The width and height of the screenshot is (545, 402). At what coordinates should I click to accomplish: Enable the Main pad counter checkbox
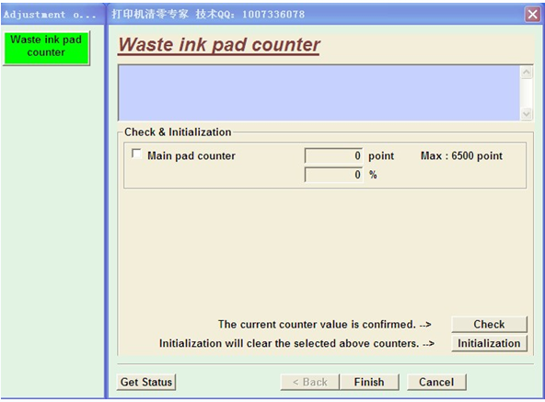[x=136, y=154]
